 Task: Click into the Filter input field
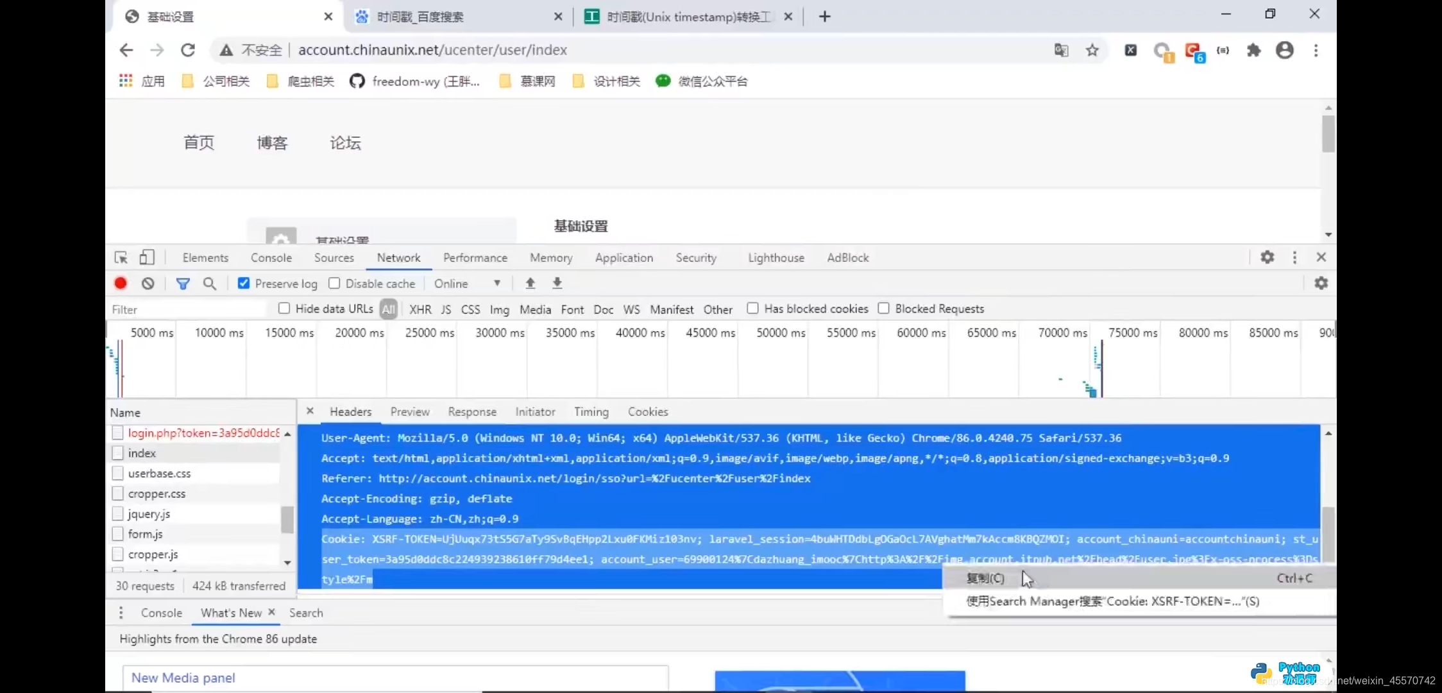pyautogui.click(x=186, y=309)
